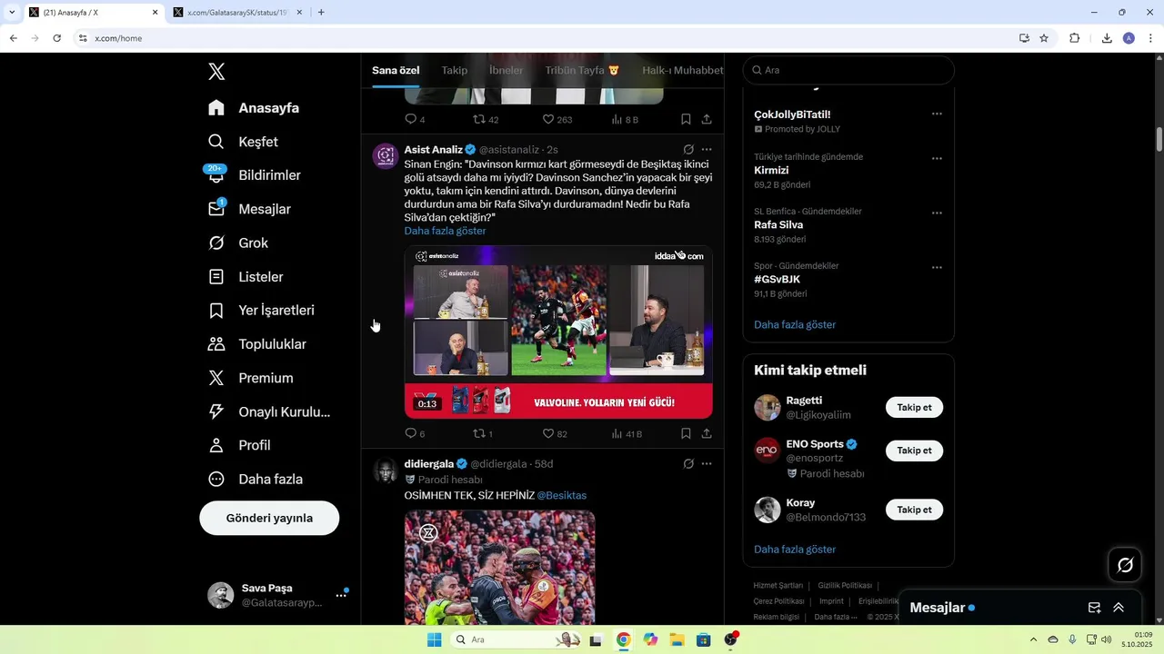
Task: Open options for Kirmizi trend
Action: [937, 158]
